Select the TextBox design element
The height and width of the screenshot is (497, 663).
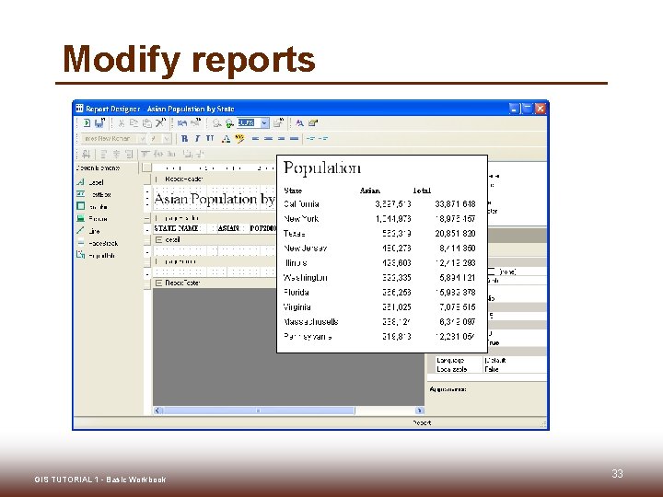(93, 194)
